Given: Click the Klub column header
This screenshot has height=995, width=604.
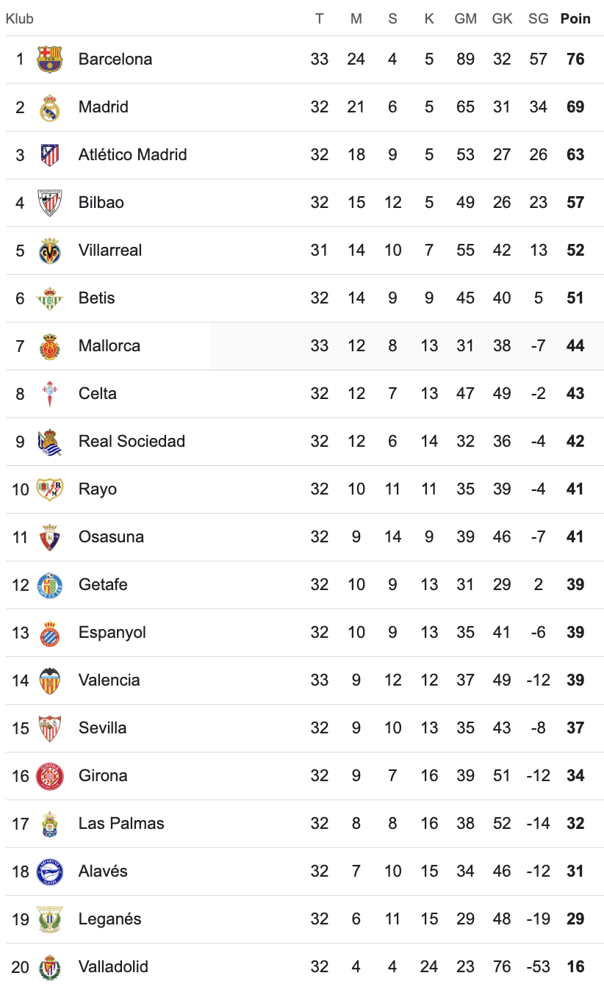Looking at the screenshot, I should click(20, 19).
